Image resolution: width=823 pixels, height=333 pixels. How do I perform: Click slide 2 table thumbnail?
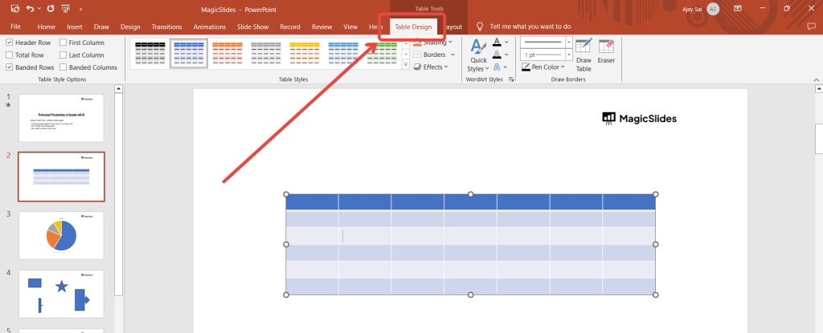[x=61, y=177]
